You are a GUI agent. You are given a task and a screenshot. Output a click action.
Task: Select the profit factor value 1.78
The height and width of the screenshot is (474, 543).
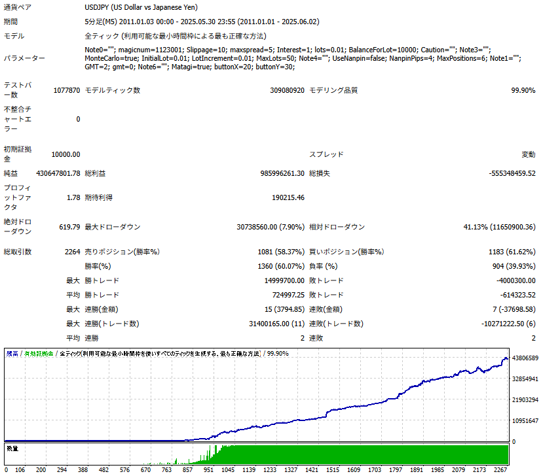pyautogui.click(x=73, y=197)
